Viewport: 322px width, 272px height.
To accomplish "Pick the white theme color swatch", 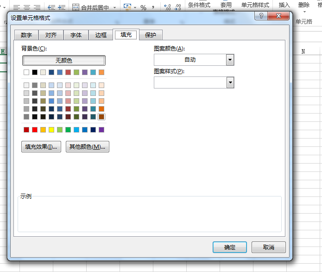I will click(26, 72).
